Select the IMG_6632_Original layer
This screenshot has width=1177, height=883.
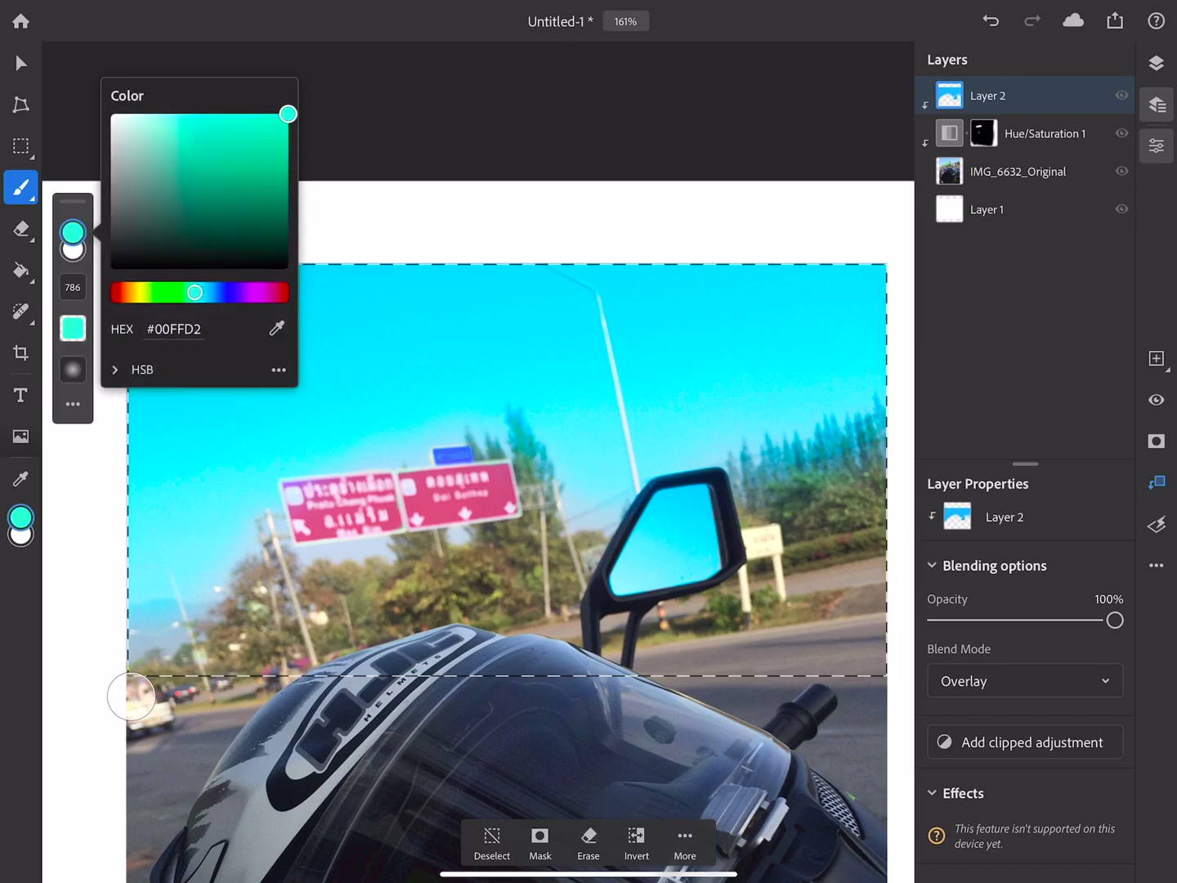coord(1025,171)
